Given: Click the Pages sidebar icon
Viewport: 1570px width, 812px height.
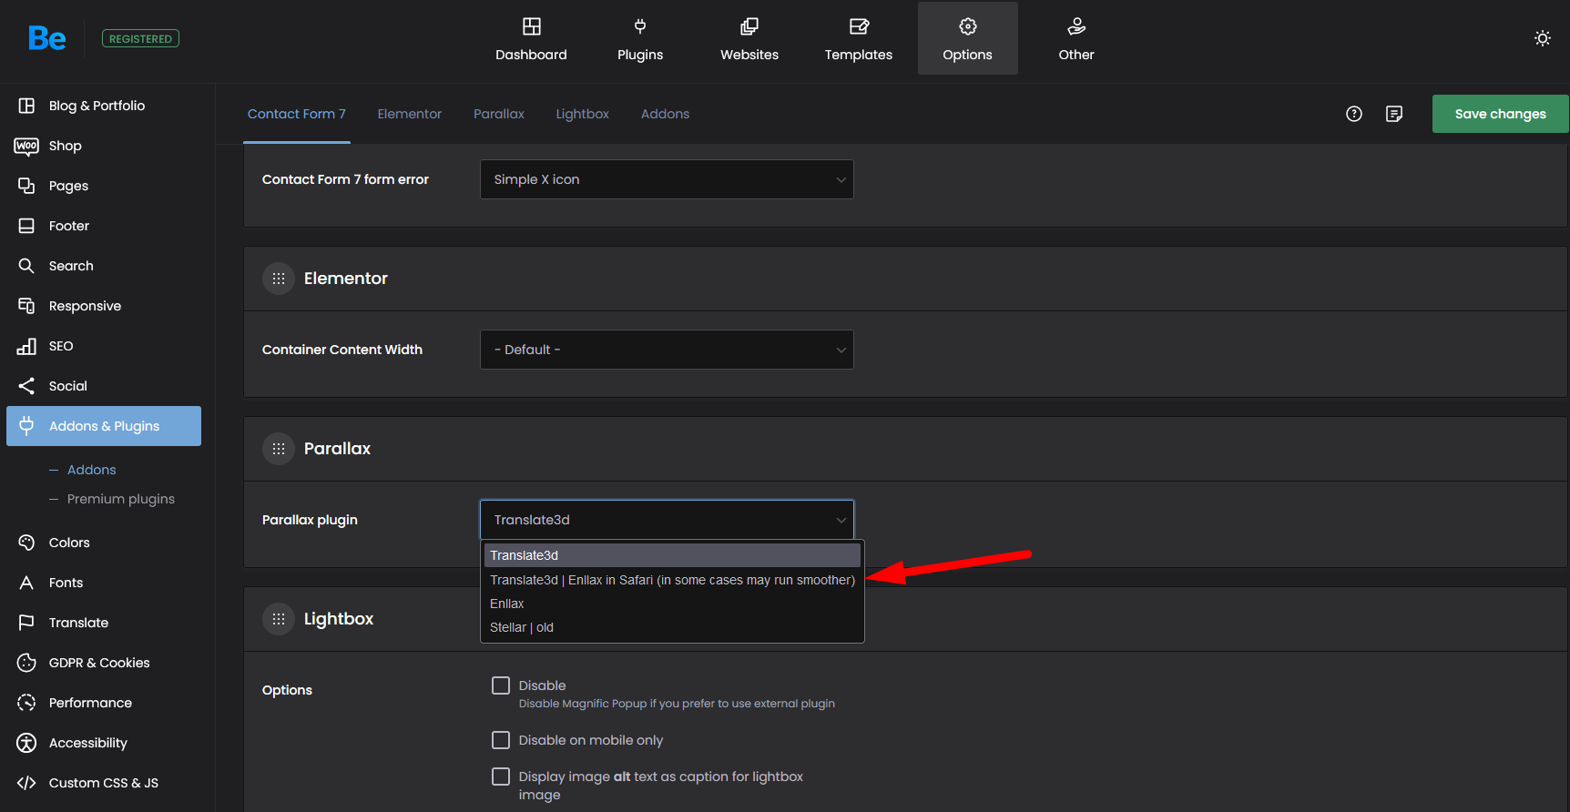Looking at the screenshot, I should point(26,186).
